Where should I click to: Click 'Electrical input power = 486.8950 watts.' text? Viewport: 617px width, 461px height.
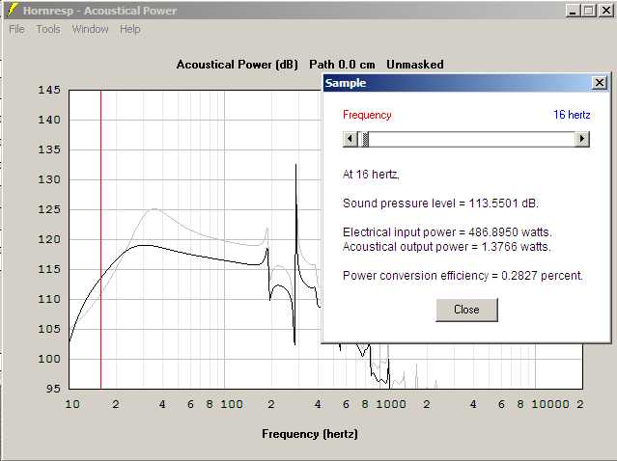coord(447,232)
